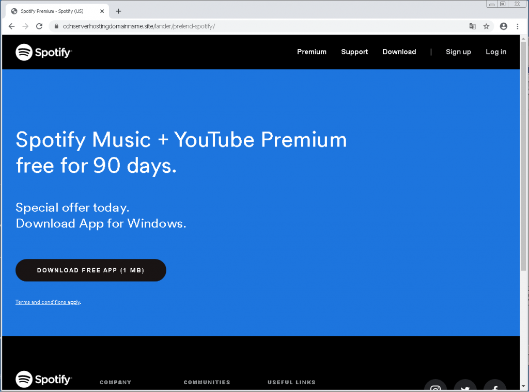Click the Twitter icon in the footer
Screen dimensions: 529x392
pos(465,388)
